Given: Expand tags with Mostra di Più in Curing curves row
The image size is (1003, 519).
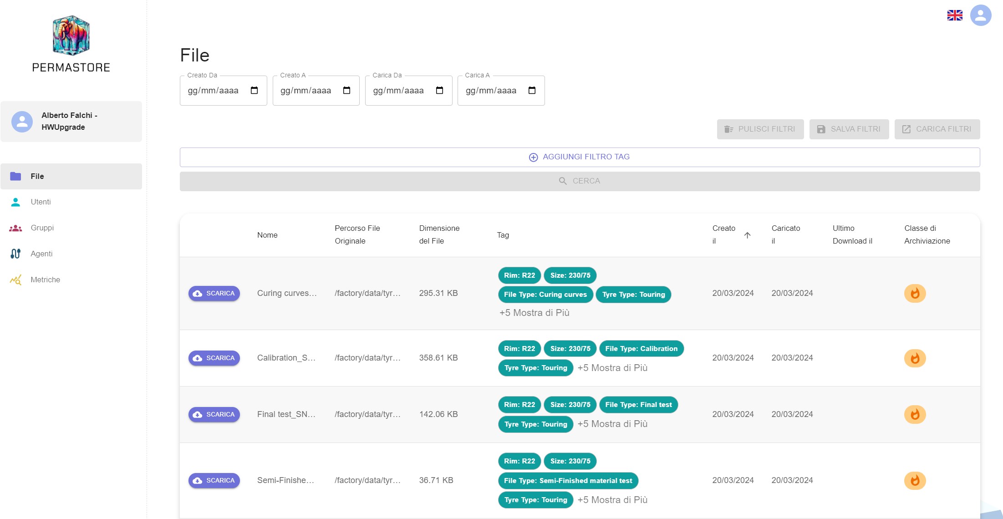Looking at the screenshot, I should 535,313.
